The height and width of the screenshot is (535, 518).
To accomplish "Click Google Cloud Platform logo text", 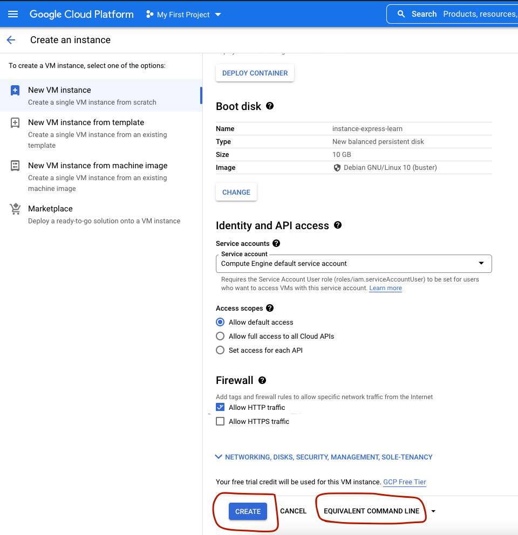I will coord(81,14).
